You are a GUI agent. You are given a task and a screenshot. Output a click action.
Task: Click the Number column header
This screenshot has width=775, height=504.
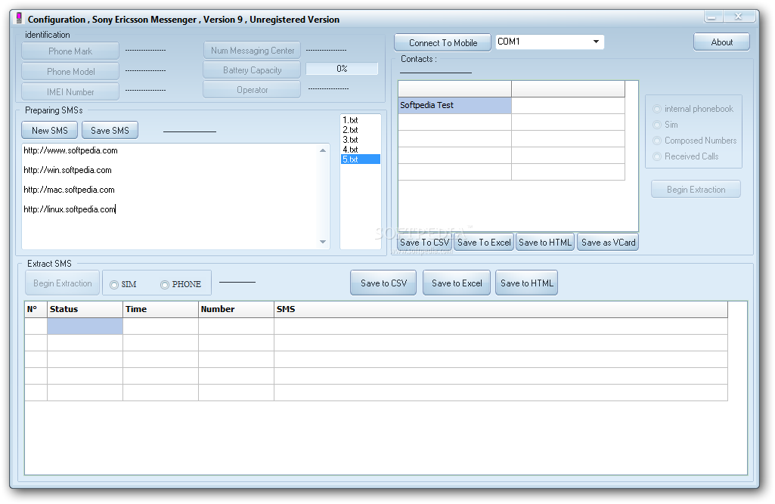coord(236,309)
